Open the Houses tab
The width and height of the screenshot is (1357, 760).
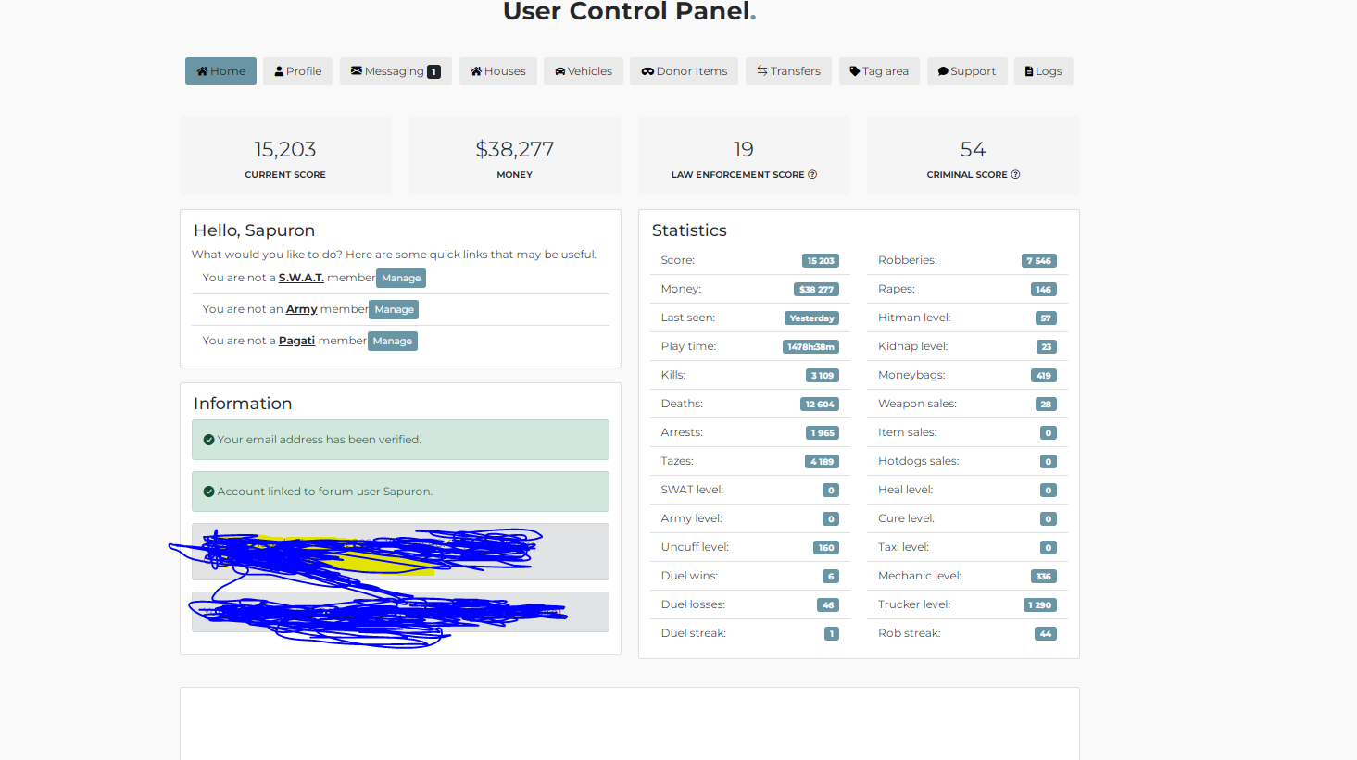498,71
